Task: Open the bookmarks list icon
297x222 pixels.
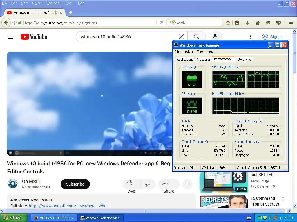Action: tap(237, 23)
